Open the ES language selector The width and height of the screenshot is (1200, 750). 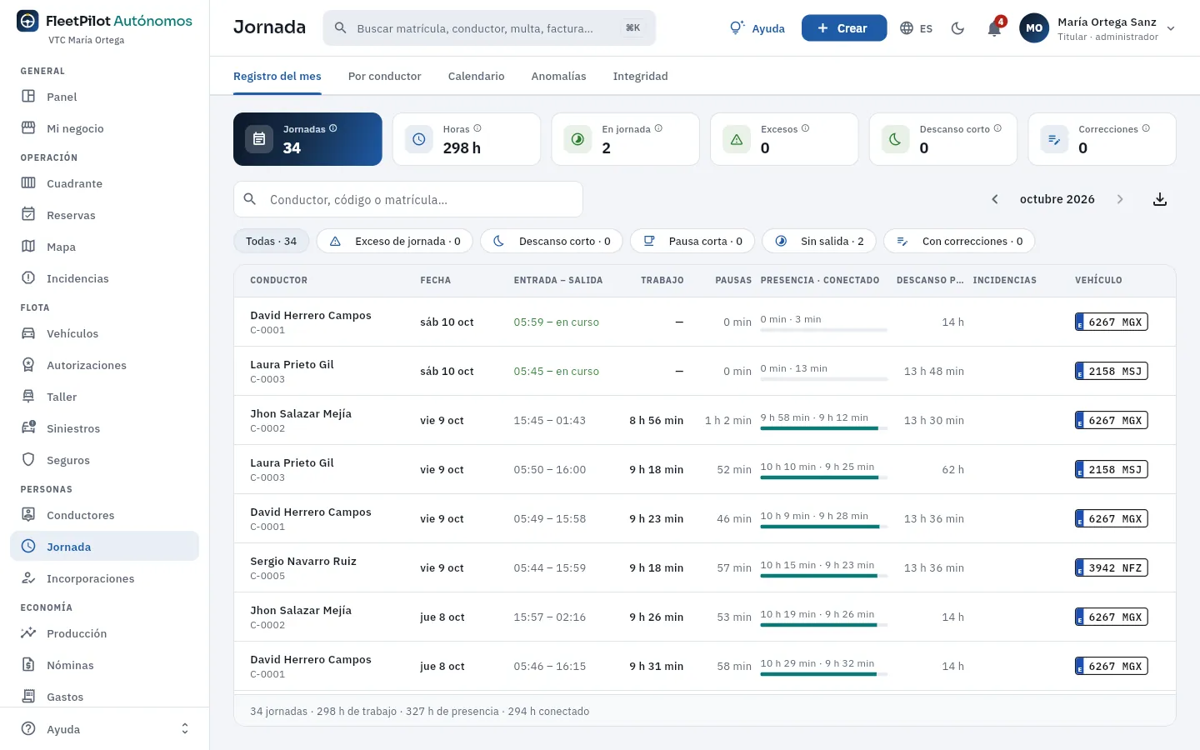[x=917, y=28]
